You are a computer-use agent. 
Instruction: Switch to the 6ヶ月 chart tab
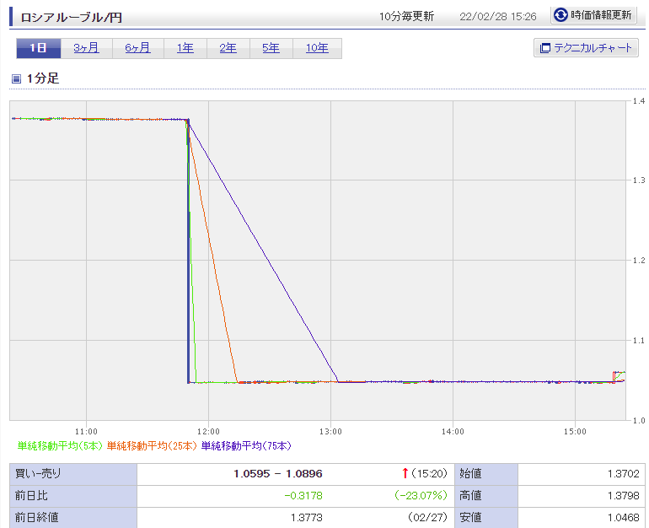tap(138, 48)
